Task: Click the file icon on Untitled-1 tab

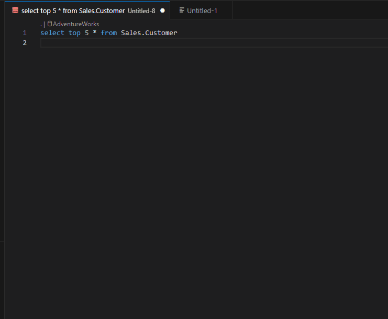Action: 182,10
